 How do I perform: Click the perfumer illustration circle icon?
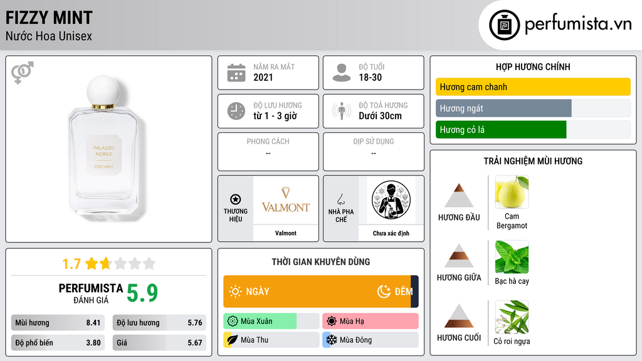pos(391,200)
